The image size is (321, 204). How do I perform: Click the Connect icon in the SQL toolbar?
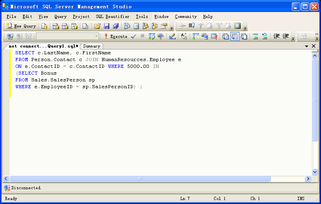10,36
